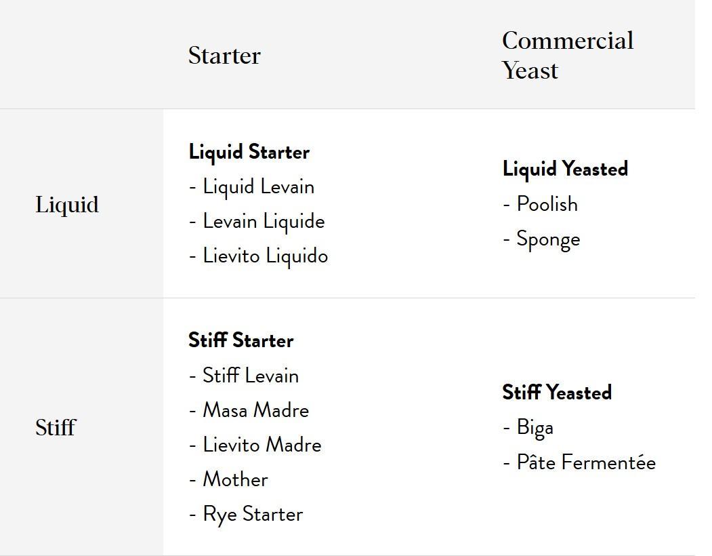Image resolution: width=712 pixels, height=556 pixels.
Task: Click the Stiff Starter bold heading
Action: tap(241, 340)
